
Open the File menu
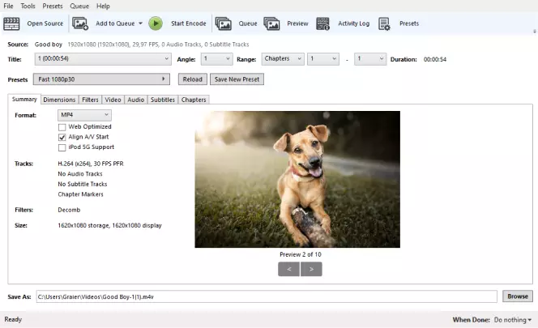pos(8,6)
